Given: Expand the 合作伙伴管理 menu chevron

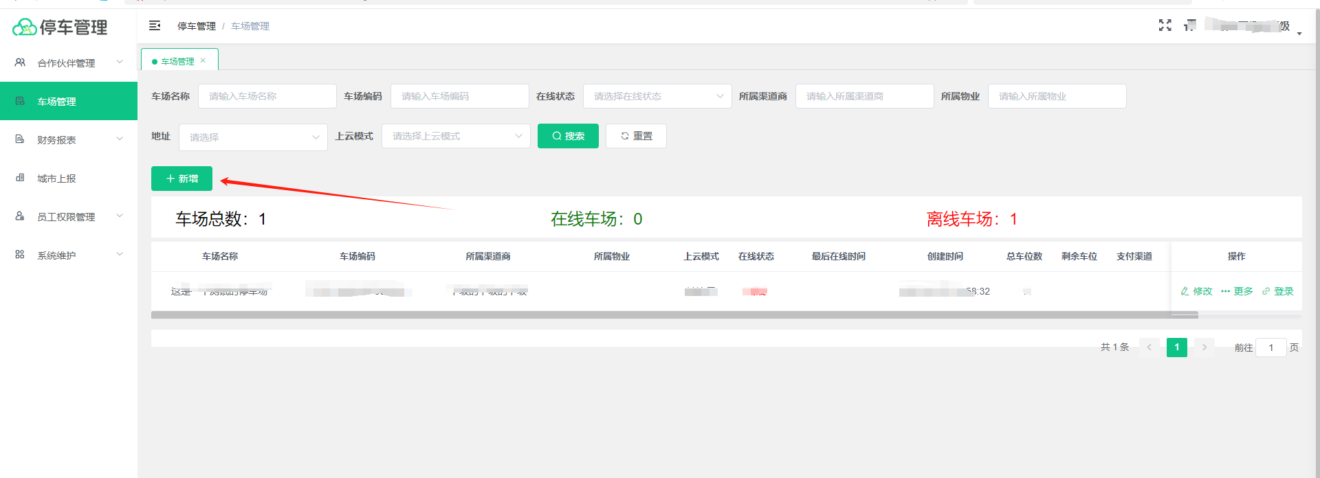Looking at the screenshot, I should 120,62.
